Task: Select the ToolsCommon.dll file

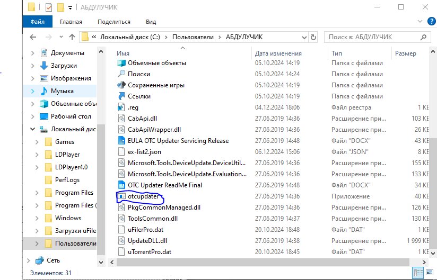Action: click(x=152, y=219)
